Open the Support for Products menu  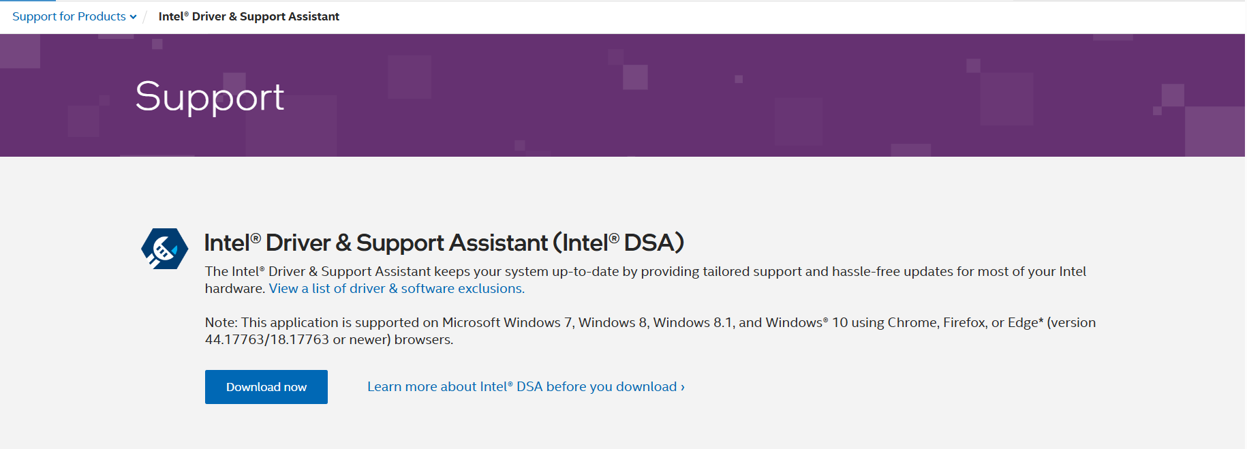[x=69, y=16]
